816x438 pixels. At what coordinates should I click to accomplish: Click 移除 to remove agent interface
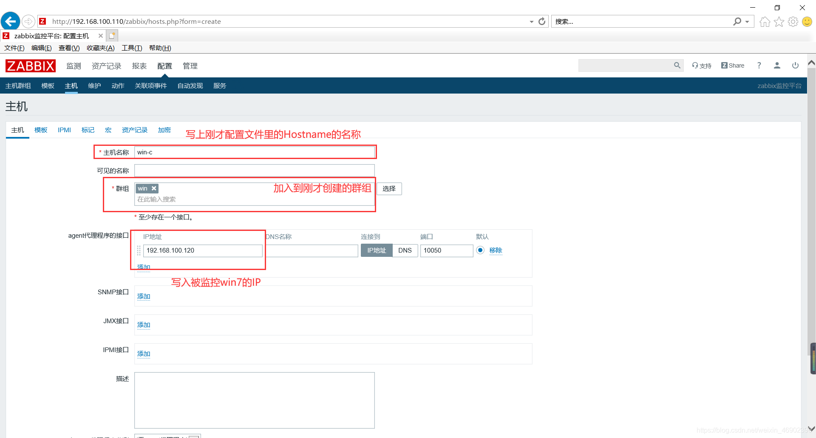[496, 250]
